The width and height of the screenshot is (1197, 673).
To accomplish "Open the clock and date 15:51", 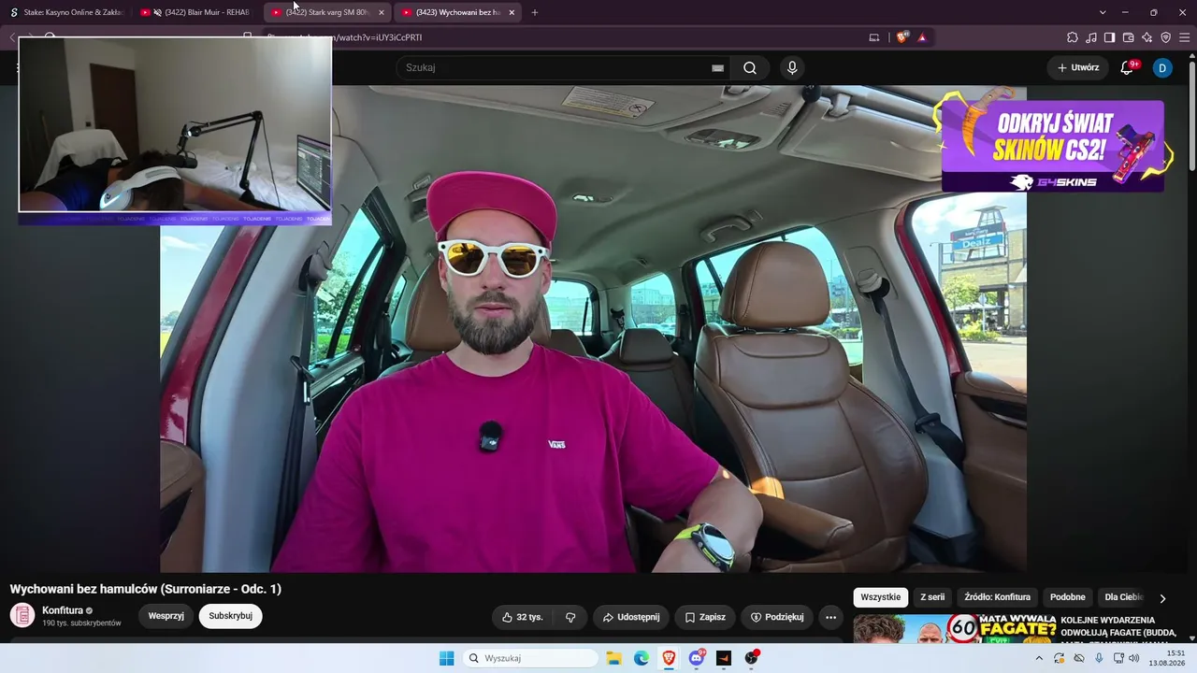I will pyautogui.click(x=1166, y=658).
